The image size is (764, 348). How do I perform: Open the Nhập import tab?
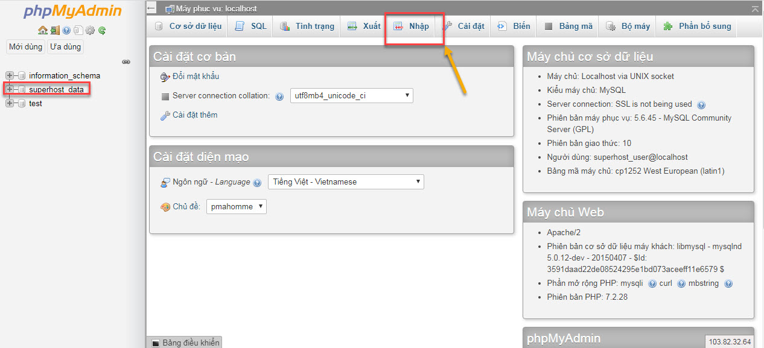pyautogui.click(x=412, y=26)
